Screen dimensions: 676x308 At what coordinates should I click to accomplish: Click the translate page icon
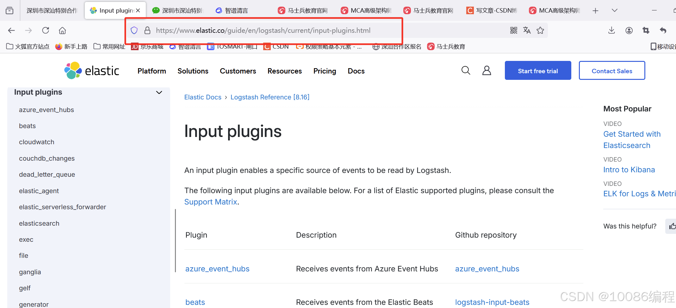click(x=527, y=30)
